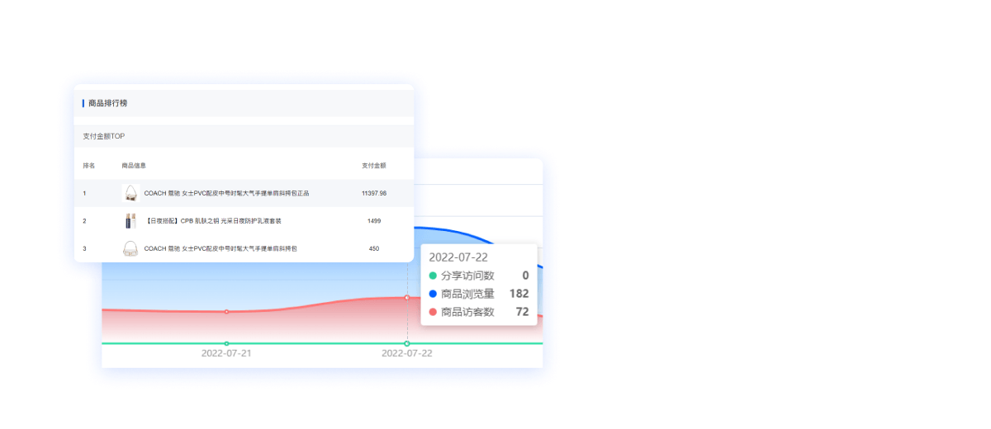991x429 pixels.
Task: Click the 排名 column header
Action: pyautogui.click(x=89, y=166)
